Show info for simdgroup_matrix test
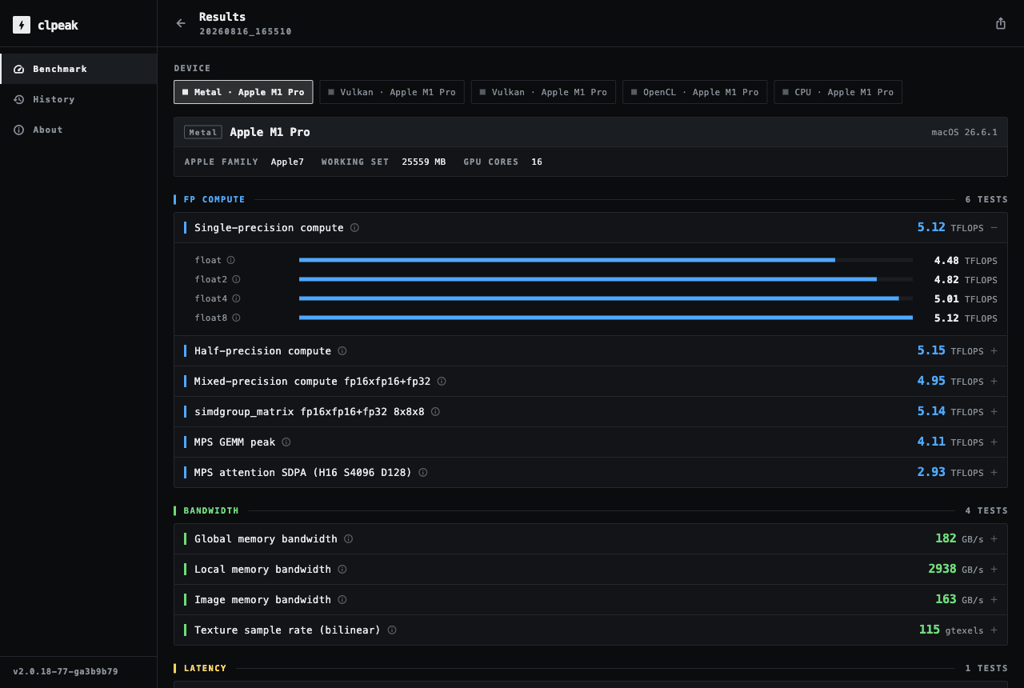 click(435, 412)
